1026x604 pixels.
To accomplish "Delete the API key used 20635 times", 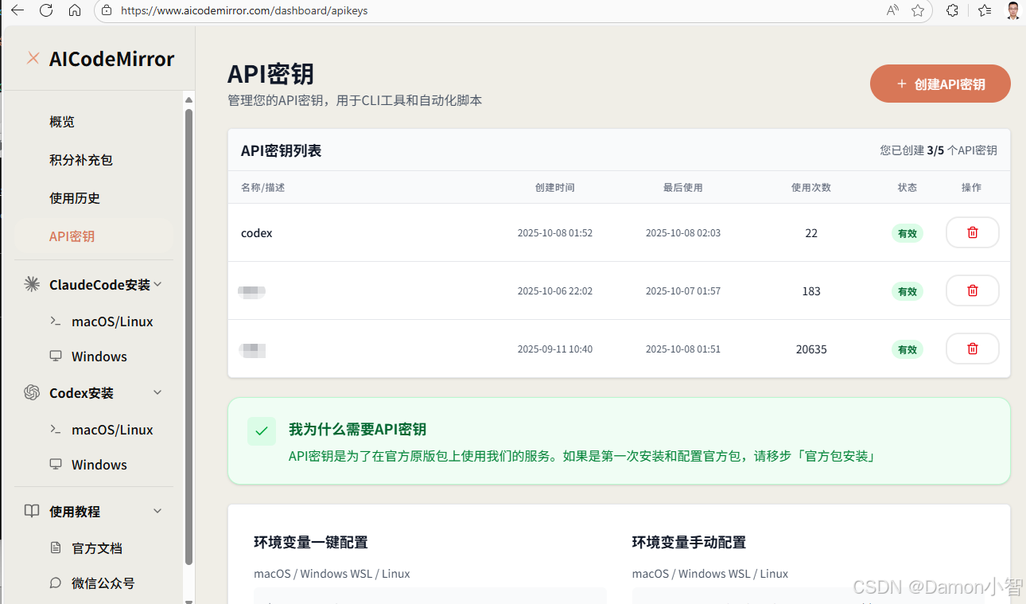I will (972, 349).
